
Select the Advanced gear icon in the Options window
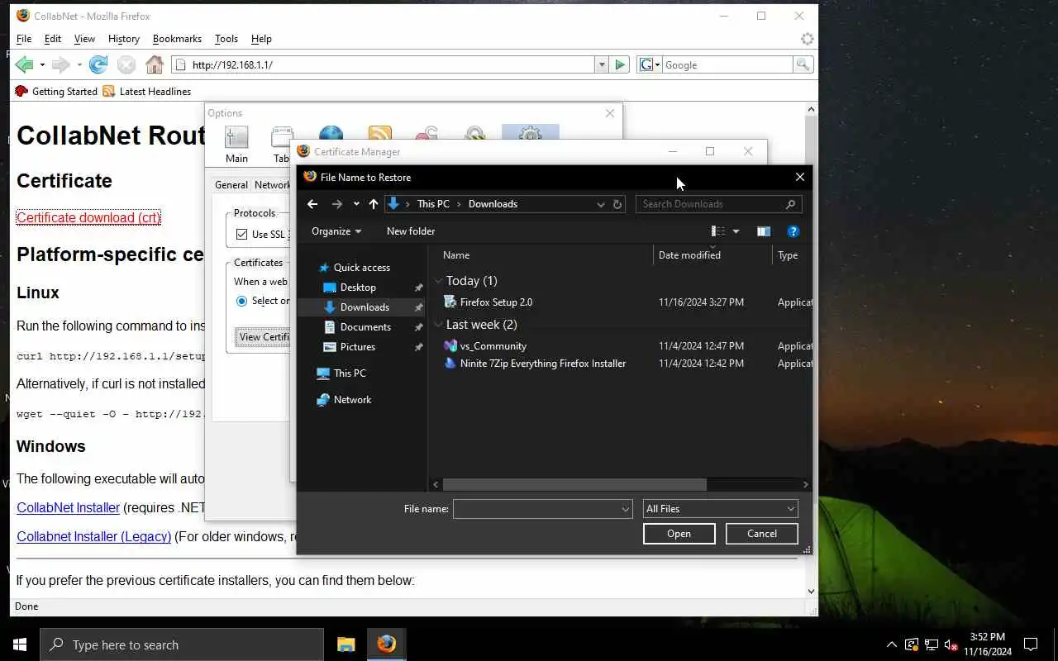530,134
